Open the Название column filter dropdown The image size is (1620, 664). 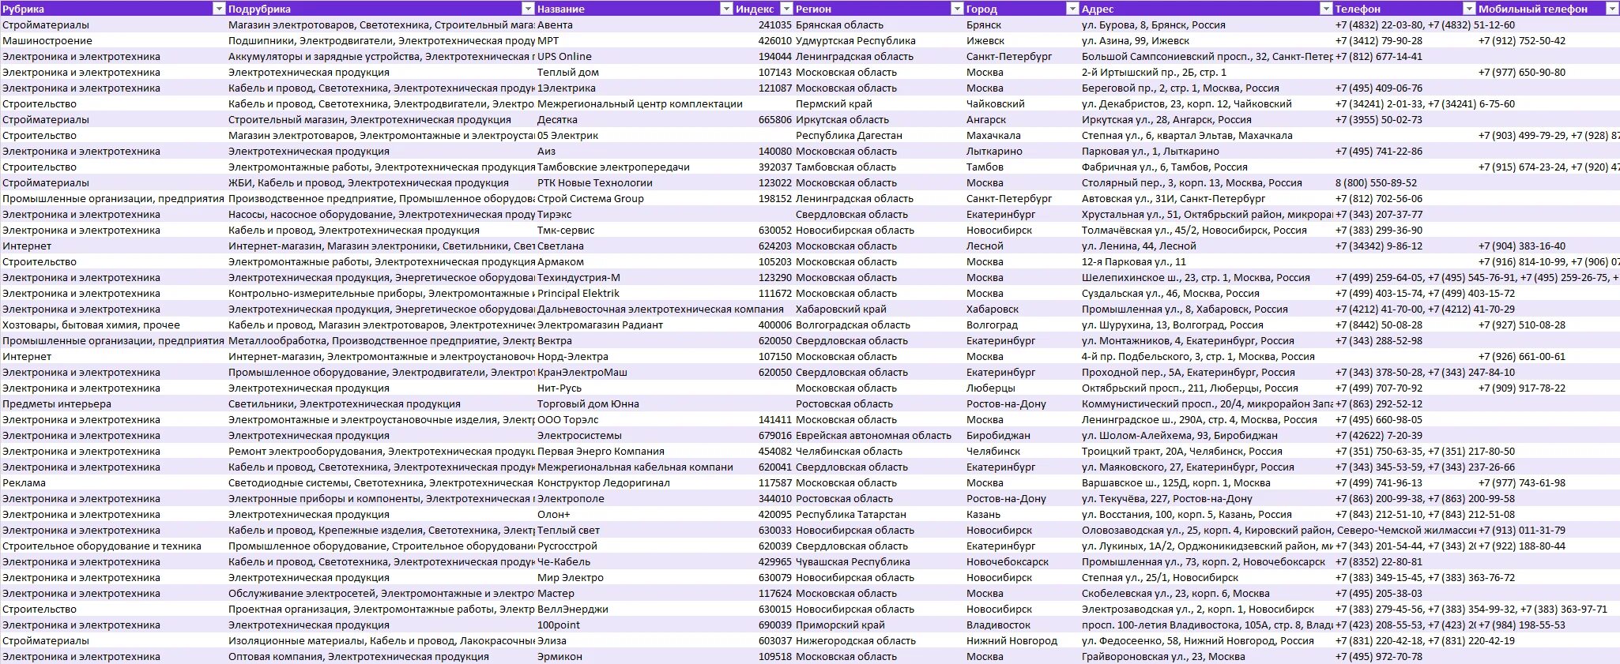[x=726, y=9]
